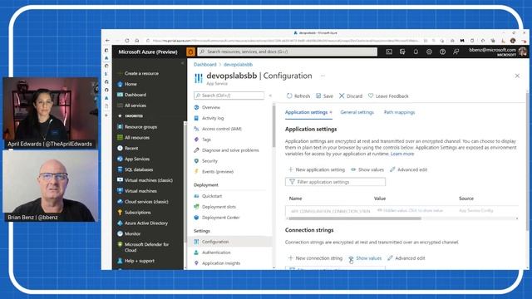
Task: Focus Azure global search bar
Action: pos(287,51)
